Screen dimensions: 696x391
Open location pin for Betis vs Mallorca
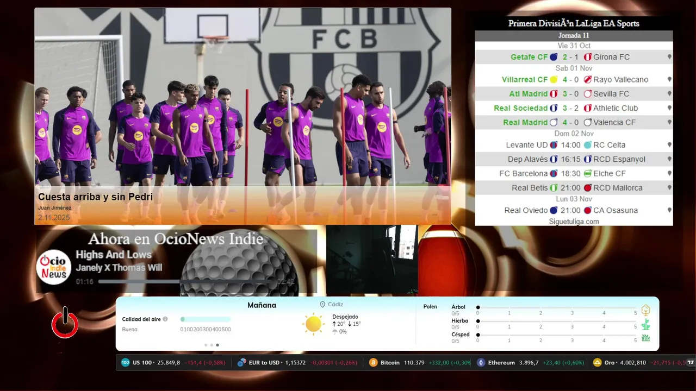click(669, 188)
